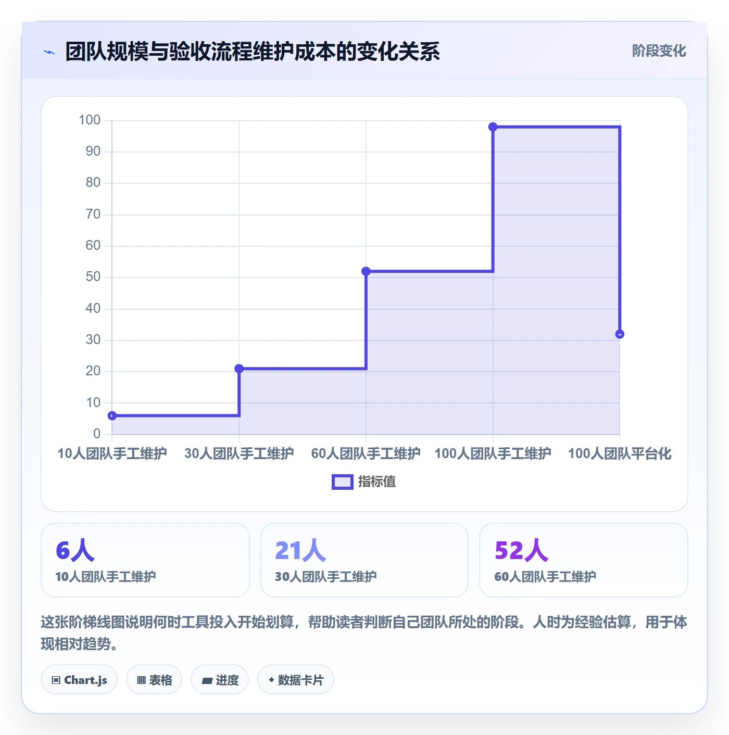
Task: Click the 21人 value card
Action: click(364, 560)
